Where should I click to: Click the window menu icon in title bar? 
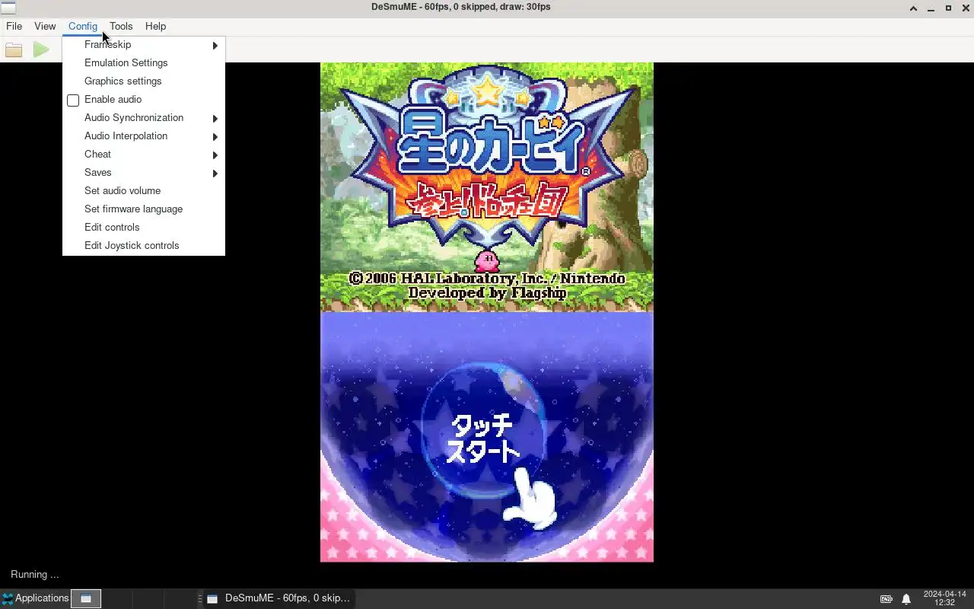[8, 8]
